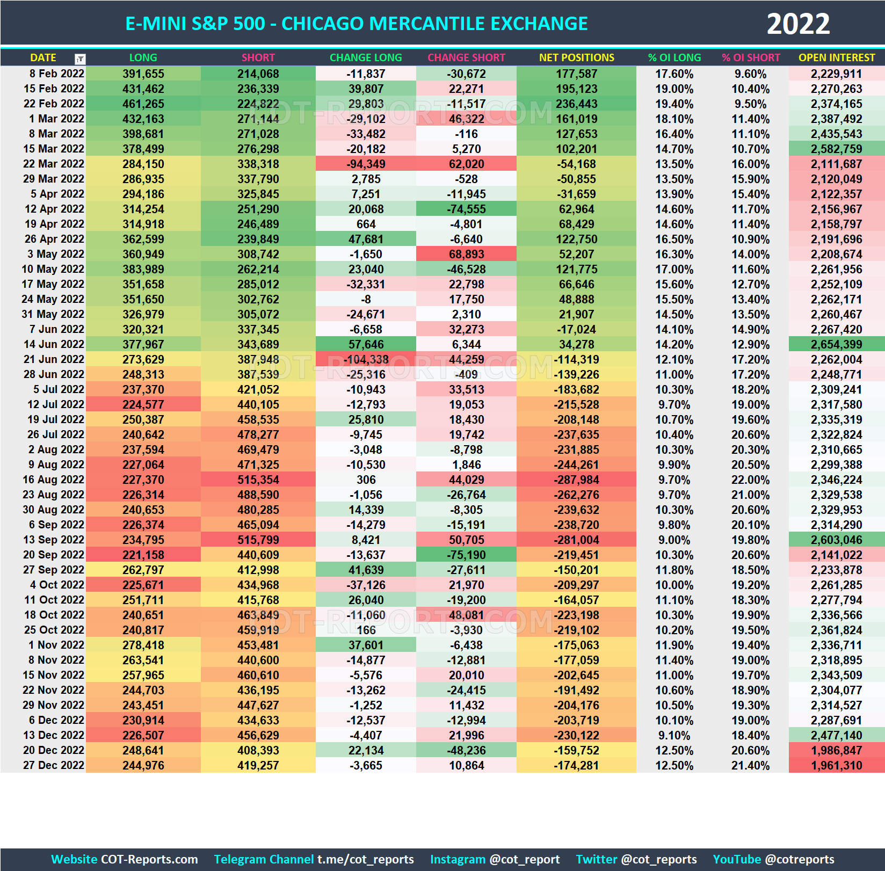
Task: Select the 2,654,399 open interest cell
Action: (x=836, y=344)
